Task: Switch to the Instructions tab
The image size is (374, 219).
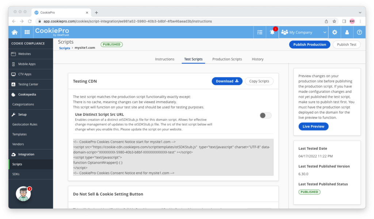Action: click(165, 59)
